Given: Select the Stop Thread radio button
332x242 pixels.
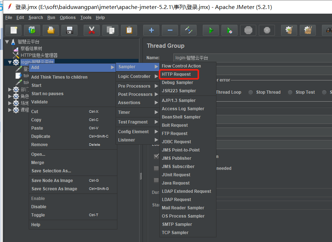Looking at the screenshot, I should (251, 92).
